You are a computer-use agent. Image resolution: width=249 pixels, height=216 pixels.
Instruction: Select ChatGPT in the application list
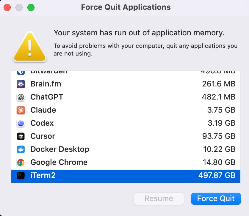click(47, 97)
